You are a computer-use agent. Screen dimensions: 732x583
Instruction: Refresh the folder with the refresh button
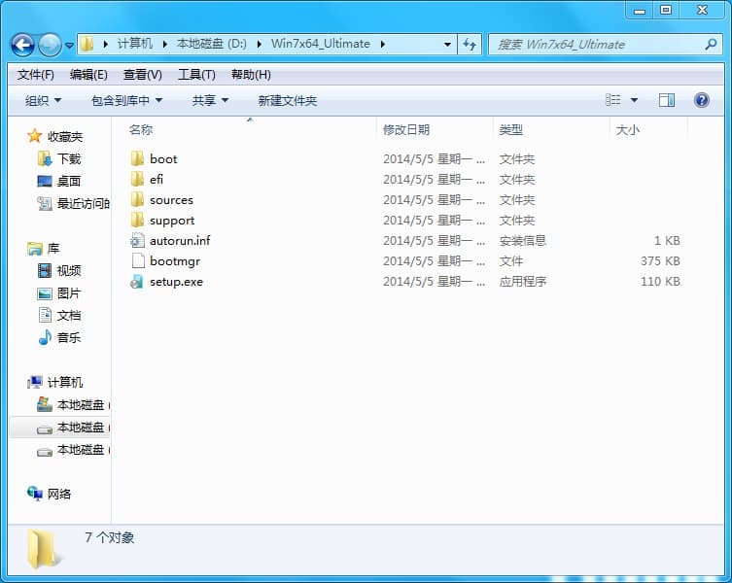pos(470,45)
